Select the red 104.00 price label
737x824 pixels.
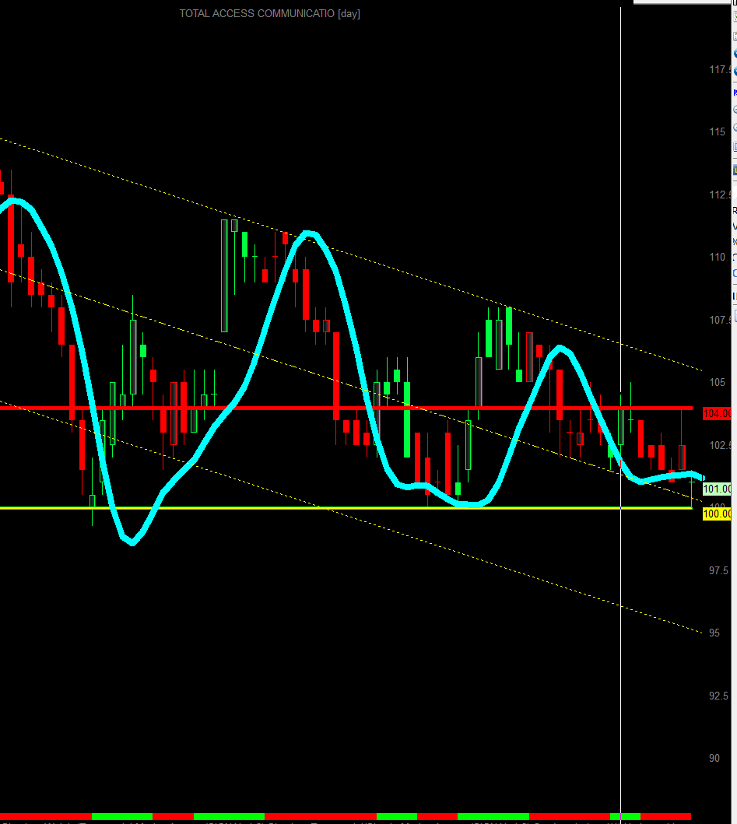(717, 414)
